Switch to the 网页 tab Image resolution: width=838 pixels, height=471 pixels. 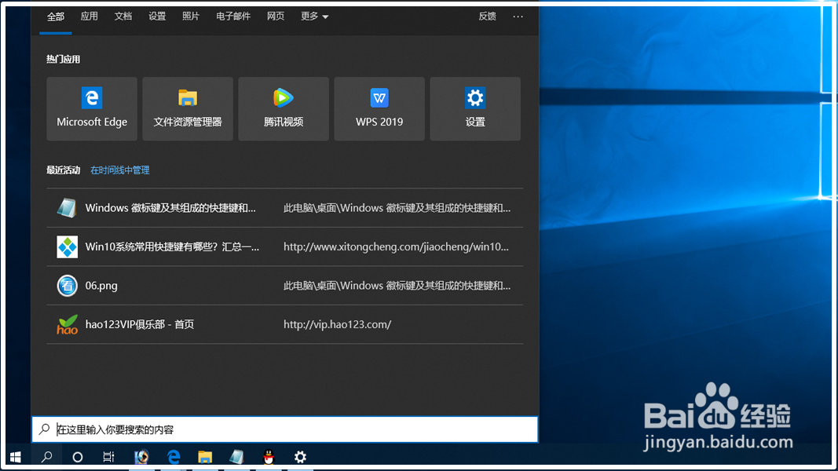click(x=276, y=16)
